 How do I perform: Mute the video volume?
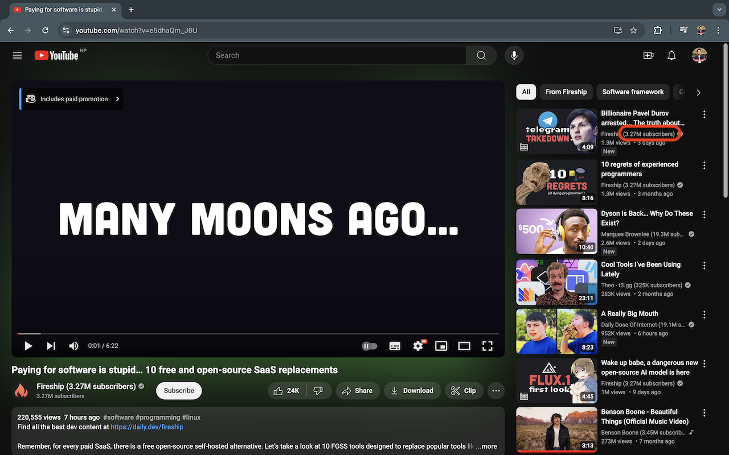(73, 346)
